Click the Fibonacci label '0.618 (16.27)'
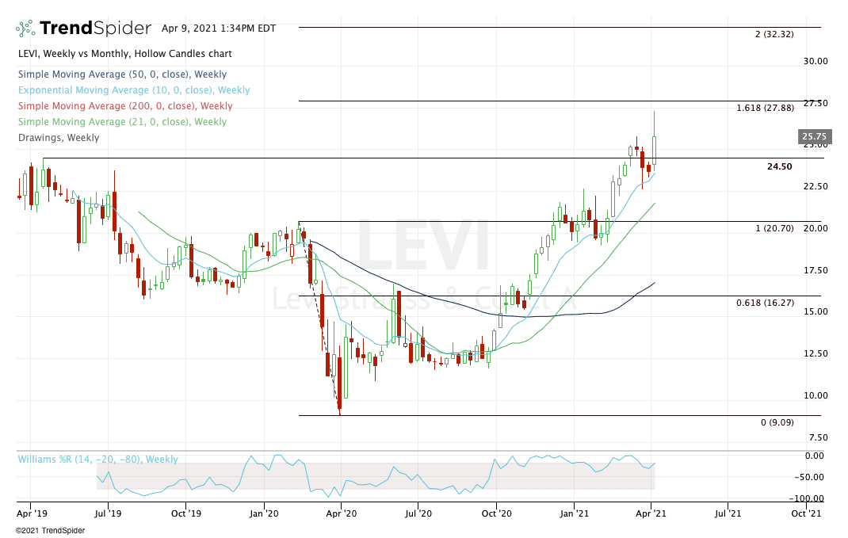 coord(766,303)
